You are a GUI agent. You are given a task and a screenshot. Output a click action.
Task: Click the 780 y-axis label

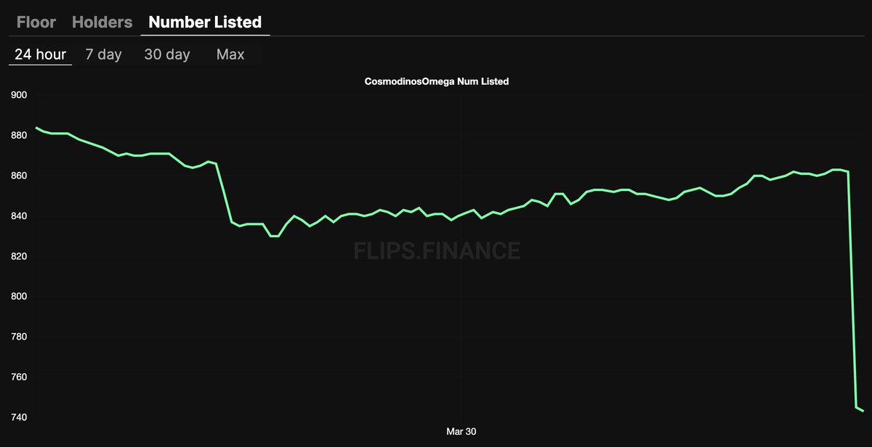[19, 337]
